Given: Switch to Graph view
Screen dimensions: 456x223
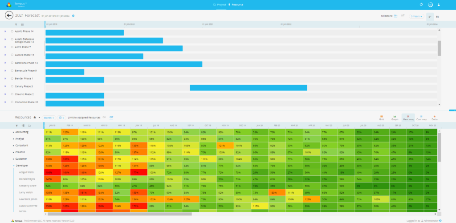Looking at the screenshot, I should click(395, 118).
